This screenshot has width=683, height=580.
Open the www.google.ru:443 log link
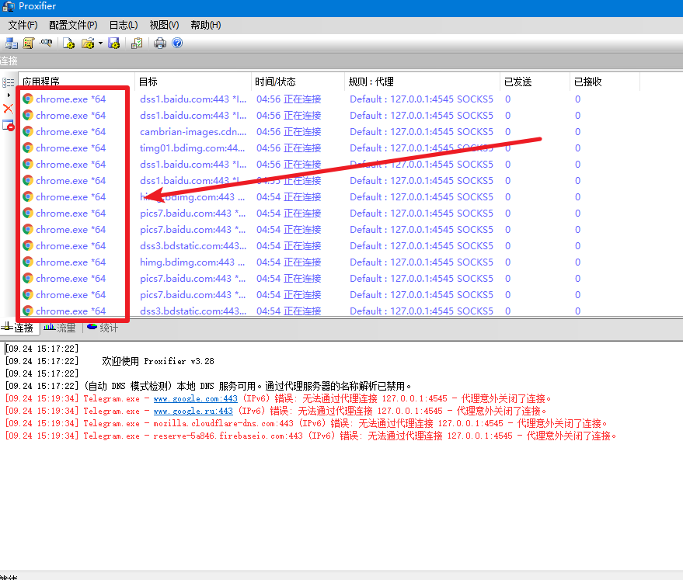[193, 411]
